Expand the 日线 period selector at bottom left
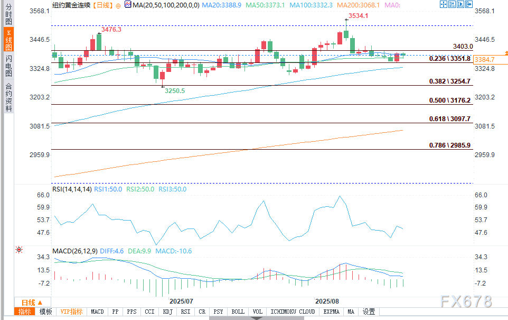This screenshot has height=320, width=508. [29, 303]
